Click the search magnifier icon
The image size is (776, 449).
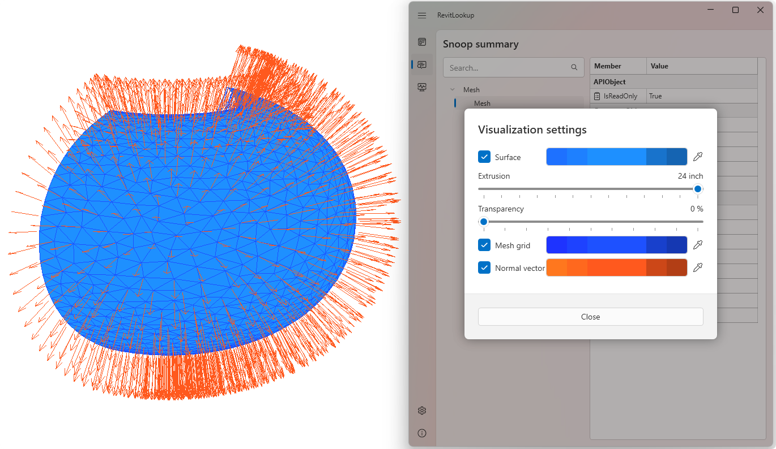574,68
